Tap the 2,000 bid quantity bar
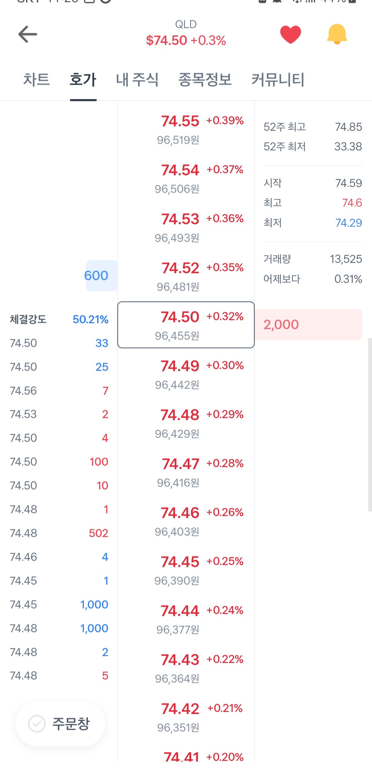Viewport: 372px width, 771px height. tap(308, 324)
